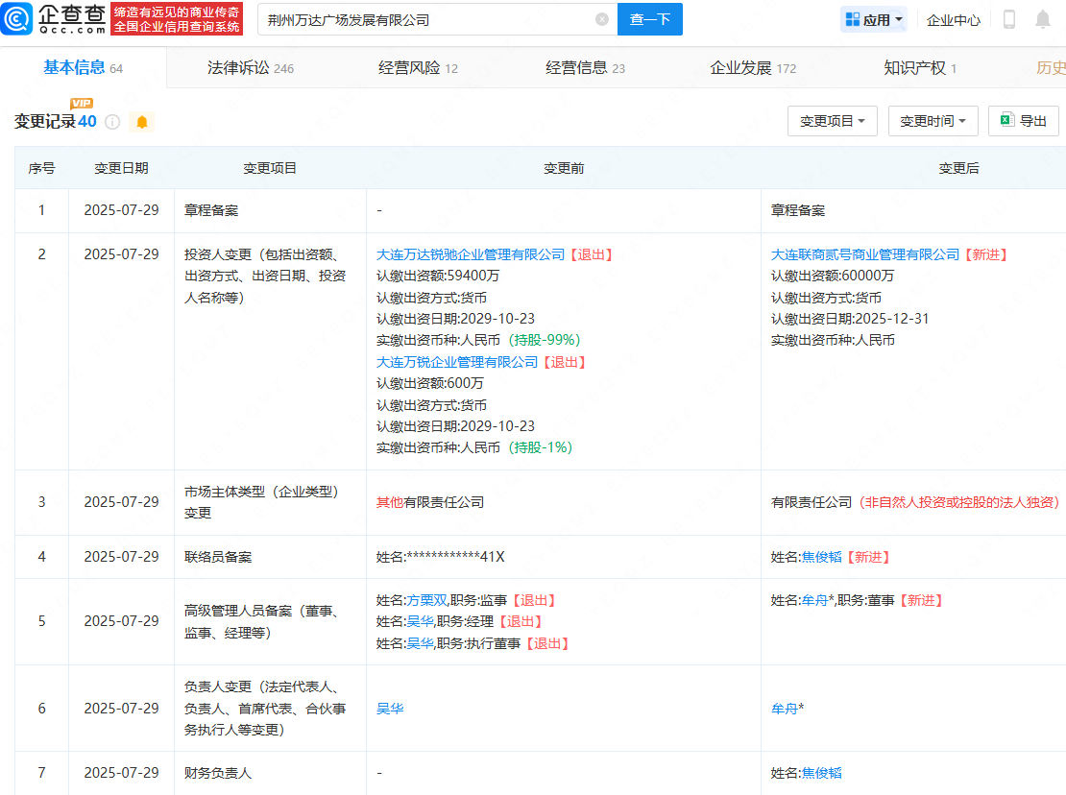This screenshot has height=795, width=1066.
Task: Open 吴华 link in 负责人变更 row
Action: [390, 709]
